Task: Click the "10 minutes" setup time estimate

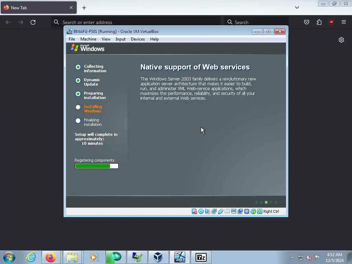Action: coord(92,143)
